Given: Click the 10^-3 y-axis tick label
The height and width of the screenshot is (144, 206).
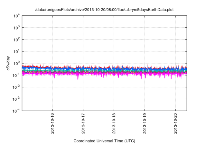Looking at the screenshot, I should [16, 99].
